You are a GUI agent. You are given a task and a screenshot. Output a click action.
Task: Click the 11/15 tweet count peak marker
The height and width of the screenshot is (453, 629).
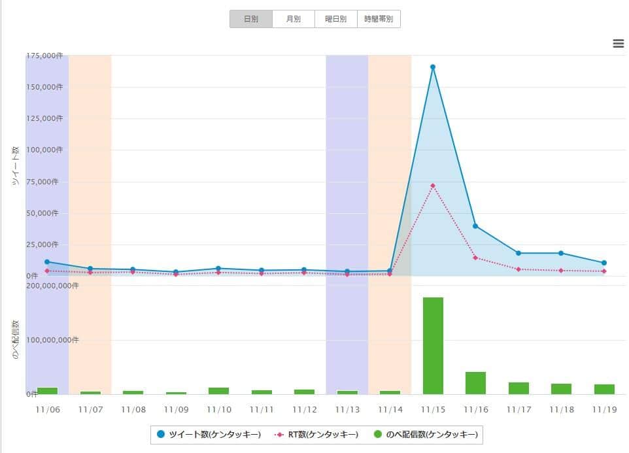(432, 65)
